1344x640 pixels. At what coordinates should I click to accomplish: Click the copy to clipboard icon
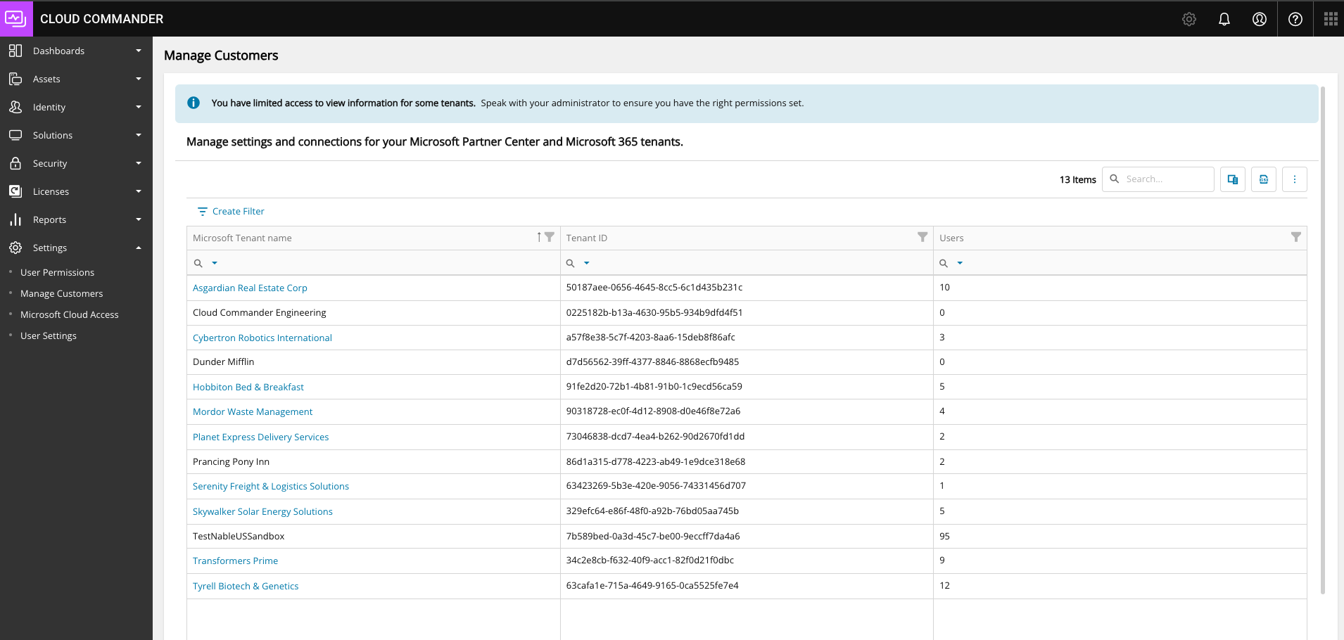click(x=1232, y=179)
